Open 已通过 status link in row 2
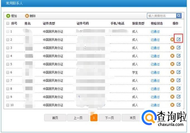 [x=155, y=40]
